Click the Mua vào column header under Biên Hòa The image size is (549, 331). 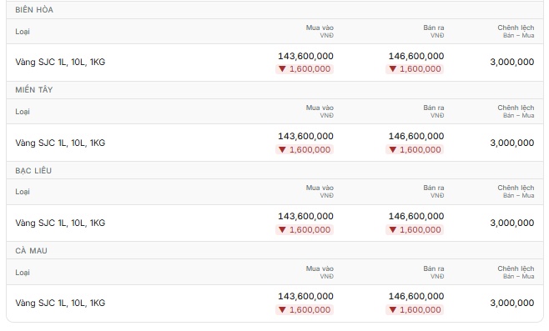pyautogui.click(x=320, y=31)
